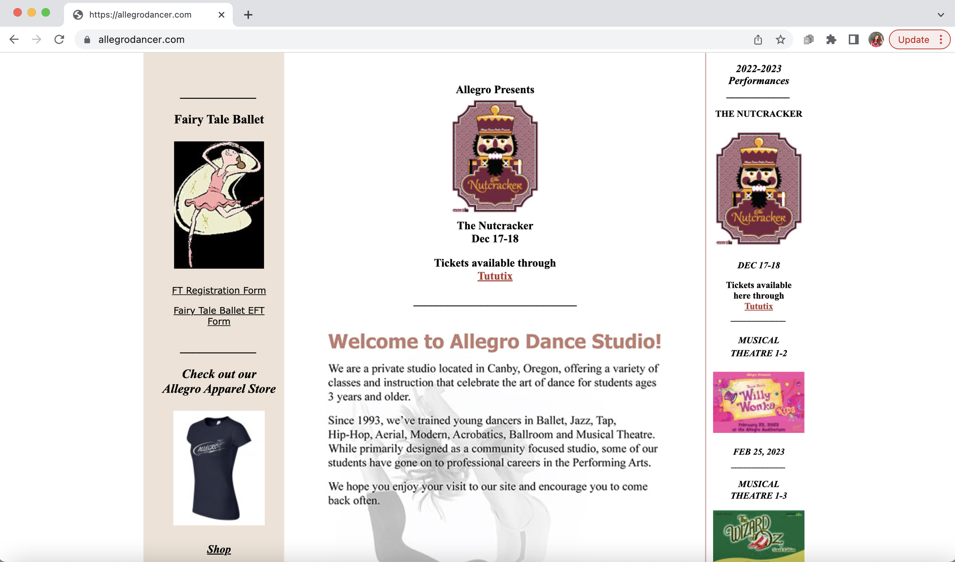Expand the tab search chevron

(940, 15)
